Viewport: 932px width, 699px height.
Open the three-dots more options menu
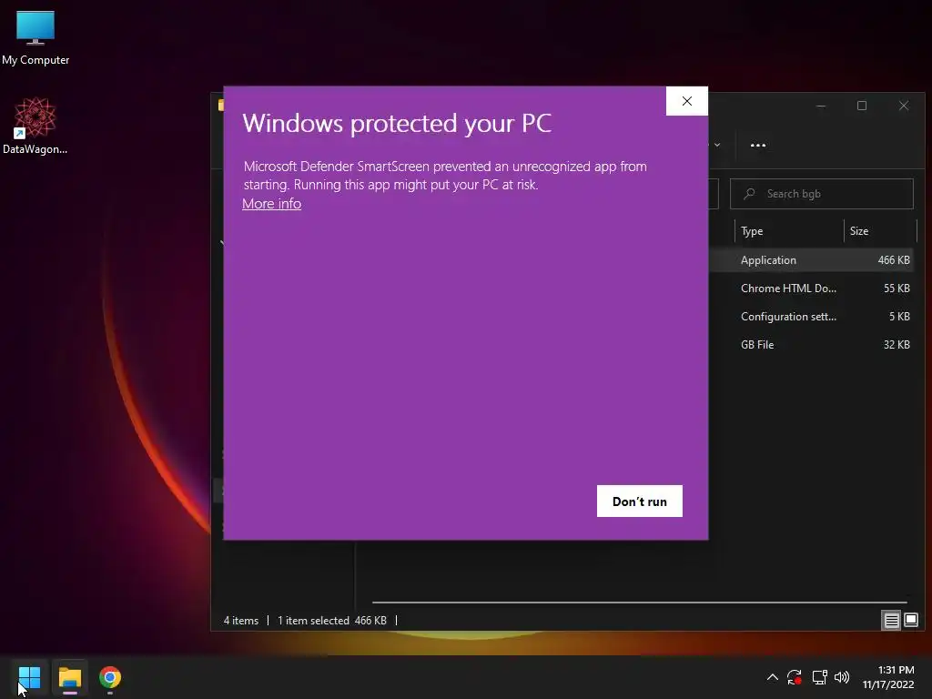point(758,145)
